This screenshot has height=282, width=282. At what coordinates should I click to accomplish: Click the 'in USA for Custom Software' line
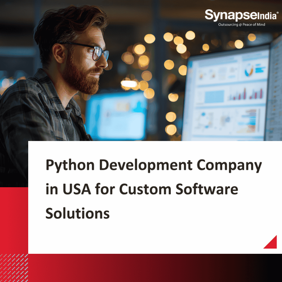[x=142, y=189]
